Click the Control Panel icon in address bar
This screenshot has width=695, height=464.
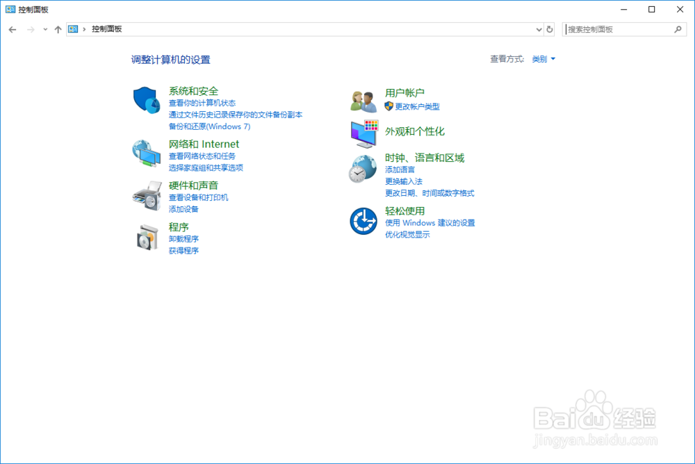tap(73, 29)
